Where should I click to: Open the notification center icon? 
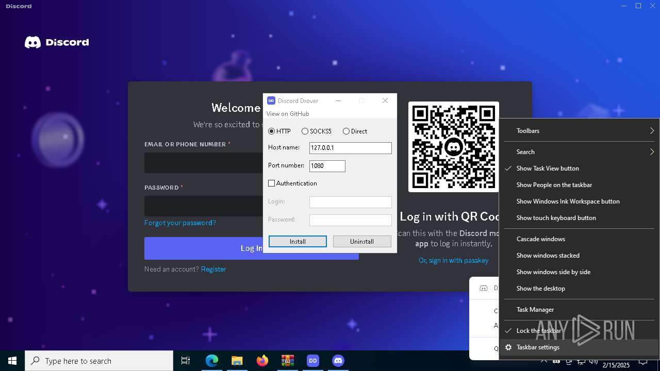coord(642,361)
